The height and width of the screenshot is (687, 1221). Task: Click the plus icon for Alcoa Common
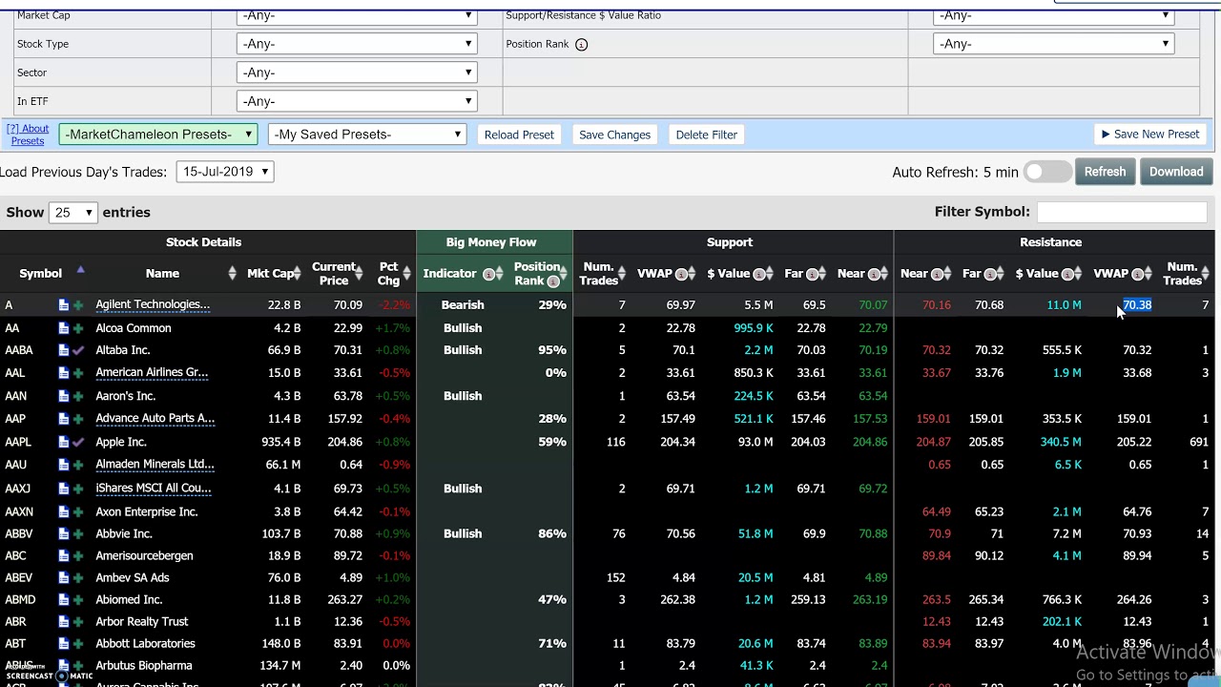(78, 328)
